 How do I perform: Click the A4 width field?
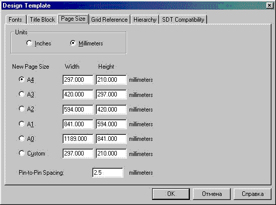coord(78,80)
